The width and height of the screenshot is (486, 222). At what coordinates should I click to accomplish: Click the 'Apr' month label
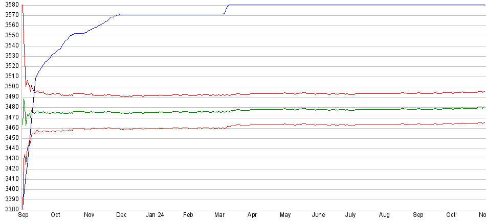pyautogui.click(x=252, y=215)
